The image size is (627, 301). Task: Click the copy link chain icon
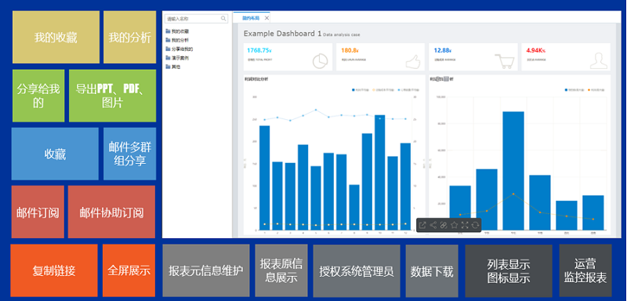(444, 225)
